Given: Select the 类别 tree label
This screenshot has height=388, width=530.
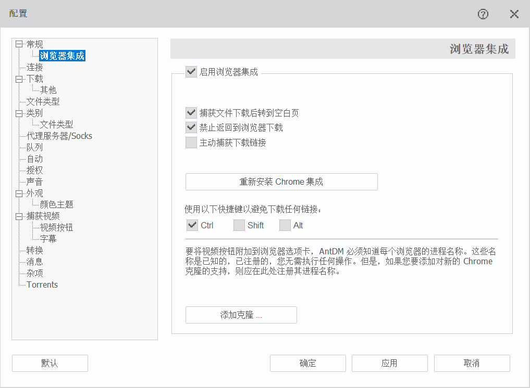Looking at the screenshot, I should 34,113.
